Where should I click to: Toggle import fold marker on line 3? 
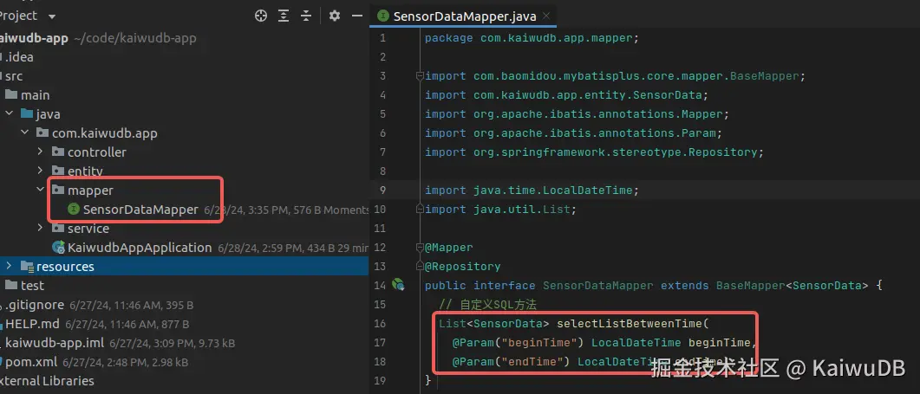(419, 76)
